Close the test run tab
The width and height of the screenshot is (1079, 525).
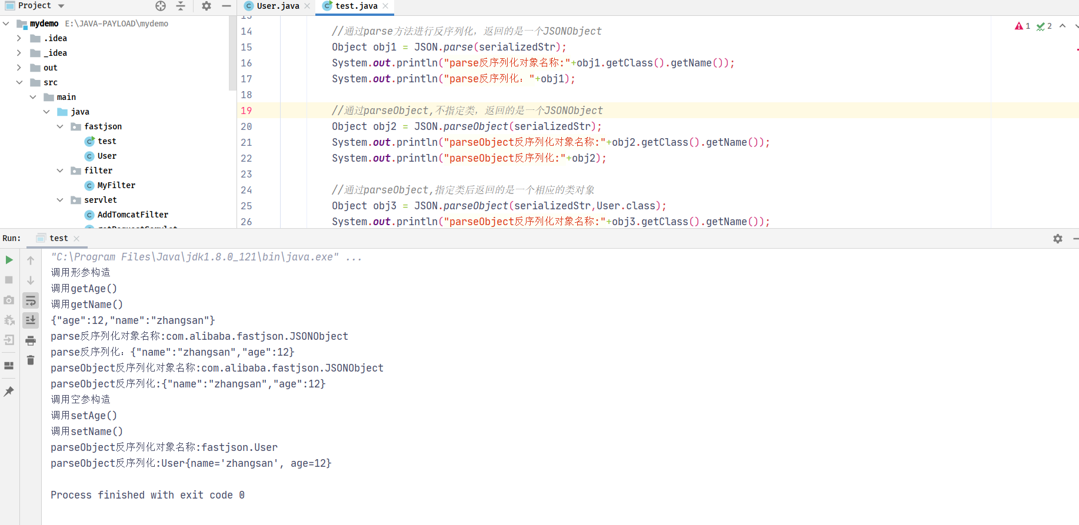[x=76, y=239]
